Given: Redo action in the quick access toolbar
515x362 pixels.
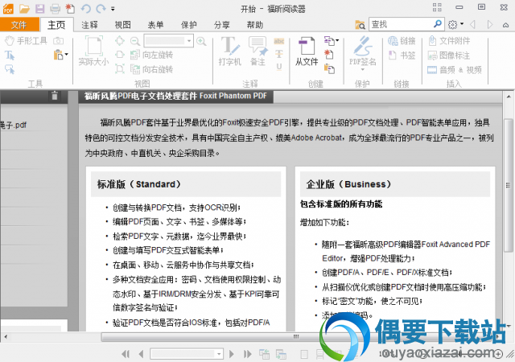Looking at the screenshot, I should click(x=101, y=9).
